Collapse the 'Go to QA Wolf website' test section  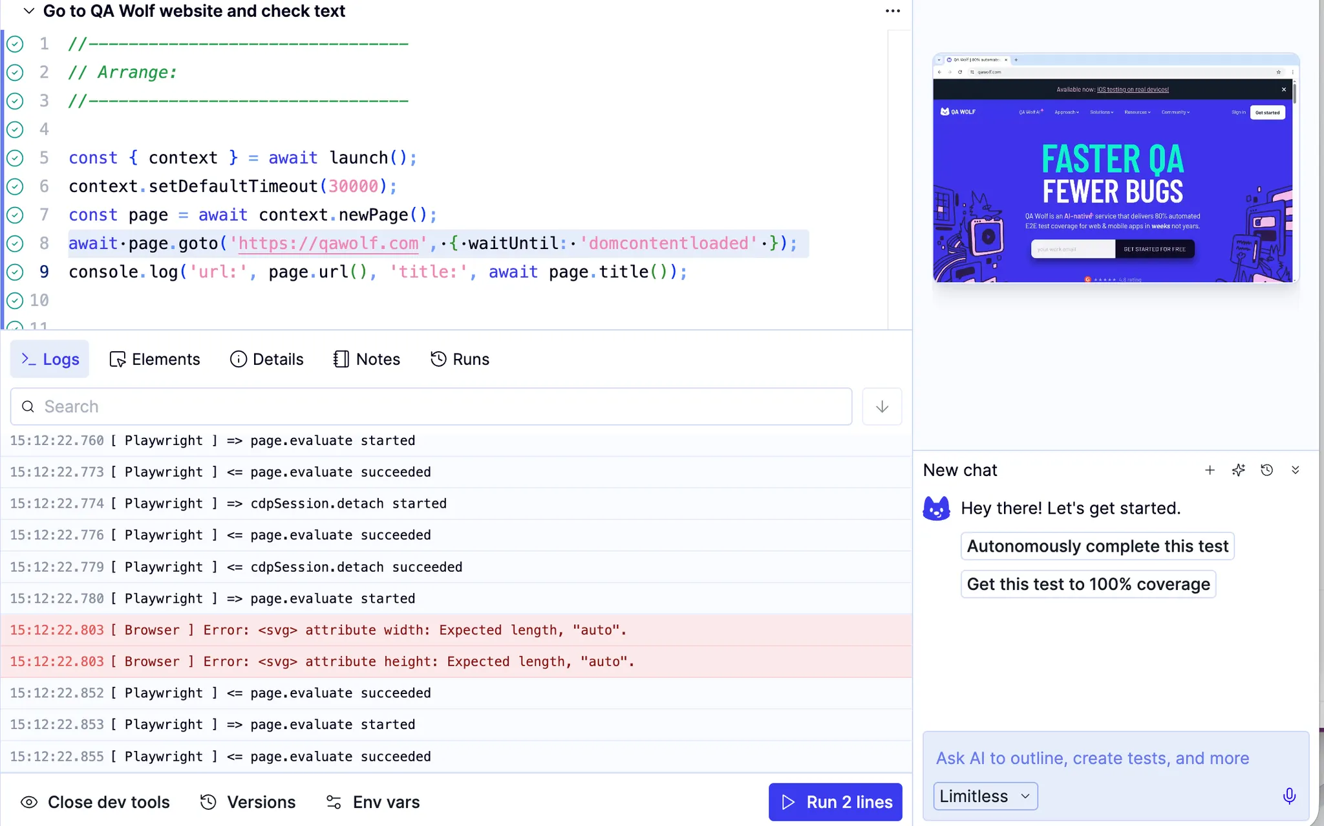pos(29,11)
